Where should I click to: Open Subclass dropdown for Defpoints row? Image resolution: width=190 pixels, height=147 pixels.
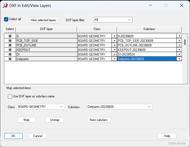pyautogui.click(x=179, y=59)
